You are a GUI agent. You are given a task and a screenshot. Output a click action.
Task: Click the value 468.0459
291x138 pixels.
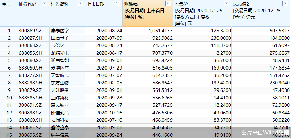tap(163, 120)
